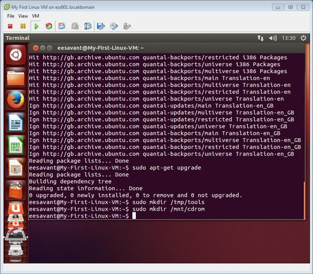Take a VM snapshot using the clock icon
Image resolution: width=313 pixels, height=274 pixels.
click(62, 26)
